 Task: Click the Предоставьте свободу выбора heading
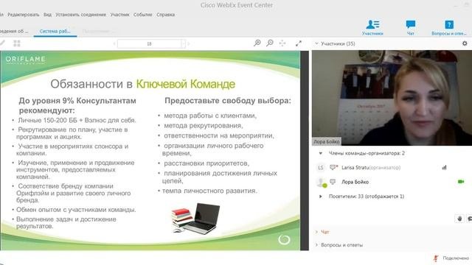(228, 101)
